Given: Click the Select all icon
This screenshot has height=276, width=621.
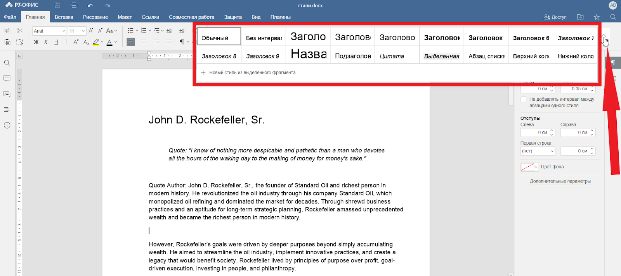Looking at the screenshot, I should pos(20,42).
